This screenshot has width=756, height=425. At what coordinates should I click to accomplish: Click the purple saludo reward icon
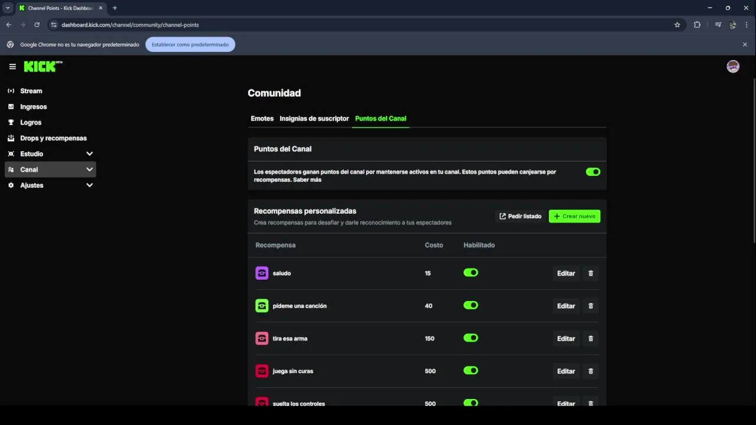pyautogui.click(x=262, y=273)
